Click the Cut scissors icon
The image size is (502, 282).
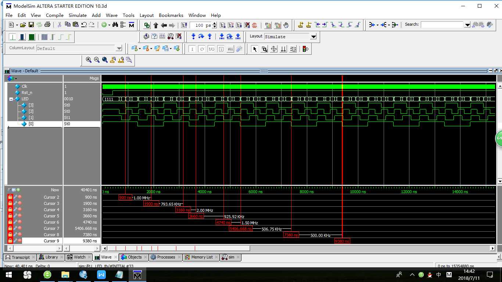(x=60, y=25)
